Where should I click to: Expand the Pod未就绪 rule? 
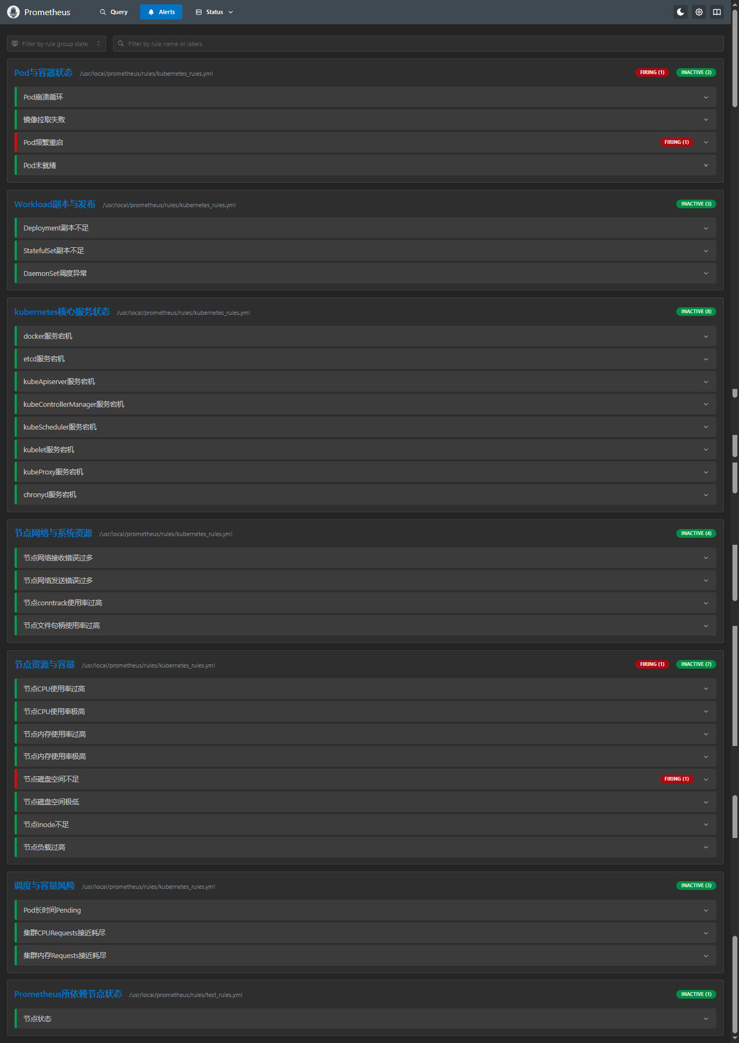(366, 166)
